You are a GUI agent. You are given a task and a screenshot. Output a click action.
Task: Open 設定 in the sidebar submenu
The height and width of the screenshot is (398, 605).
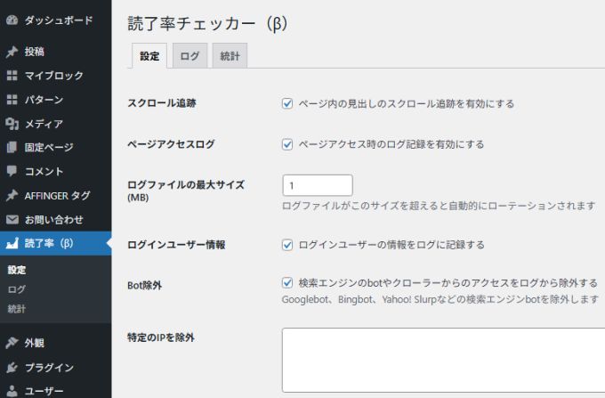pyautogui.click(x=17, y=270)
